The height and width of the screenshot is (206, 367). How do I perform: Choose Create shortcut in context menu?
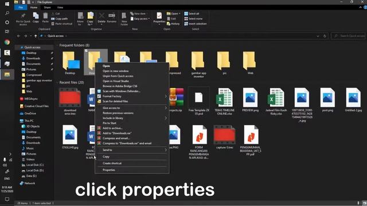(x=132, y=163)
